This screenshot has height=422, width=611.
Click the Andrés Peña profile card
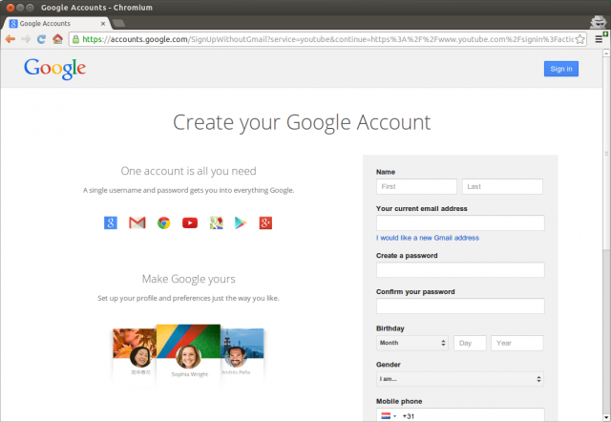click(242, 352)
